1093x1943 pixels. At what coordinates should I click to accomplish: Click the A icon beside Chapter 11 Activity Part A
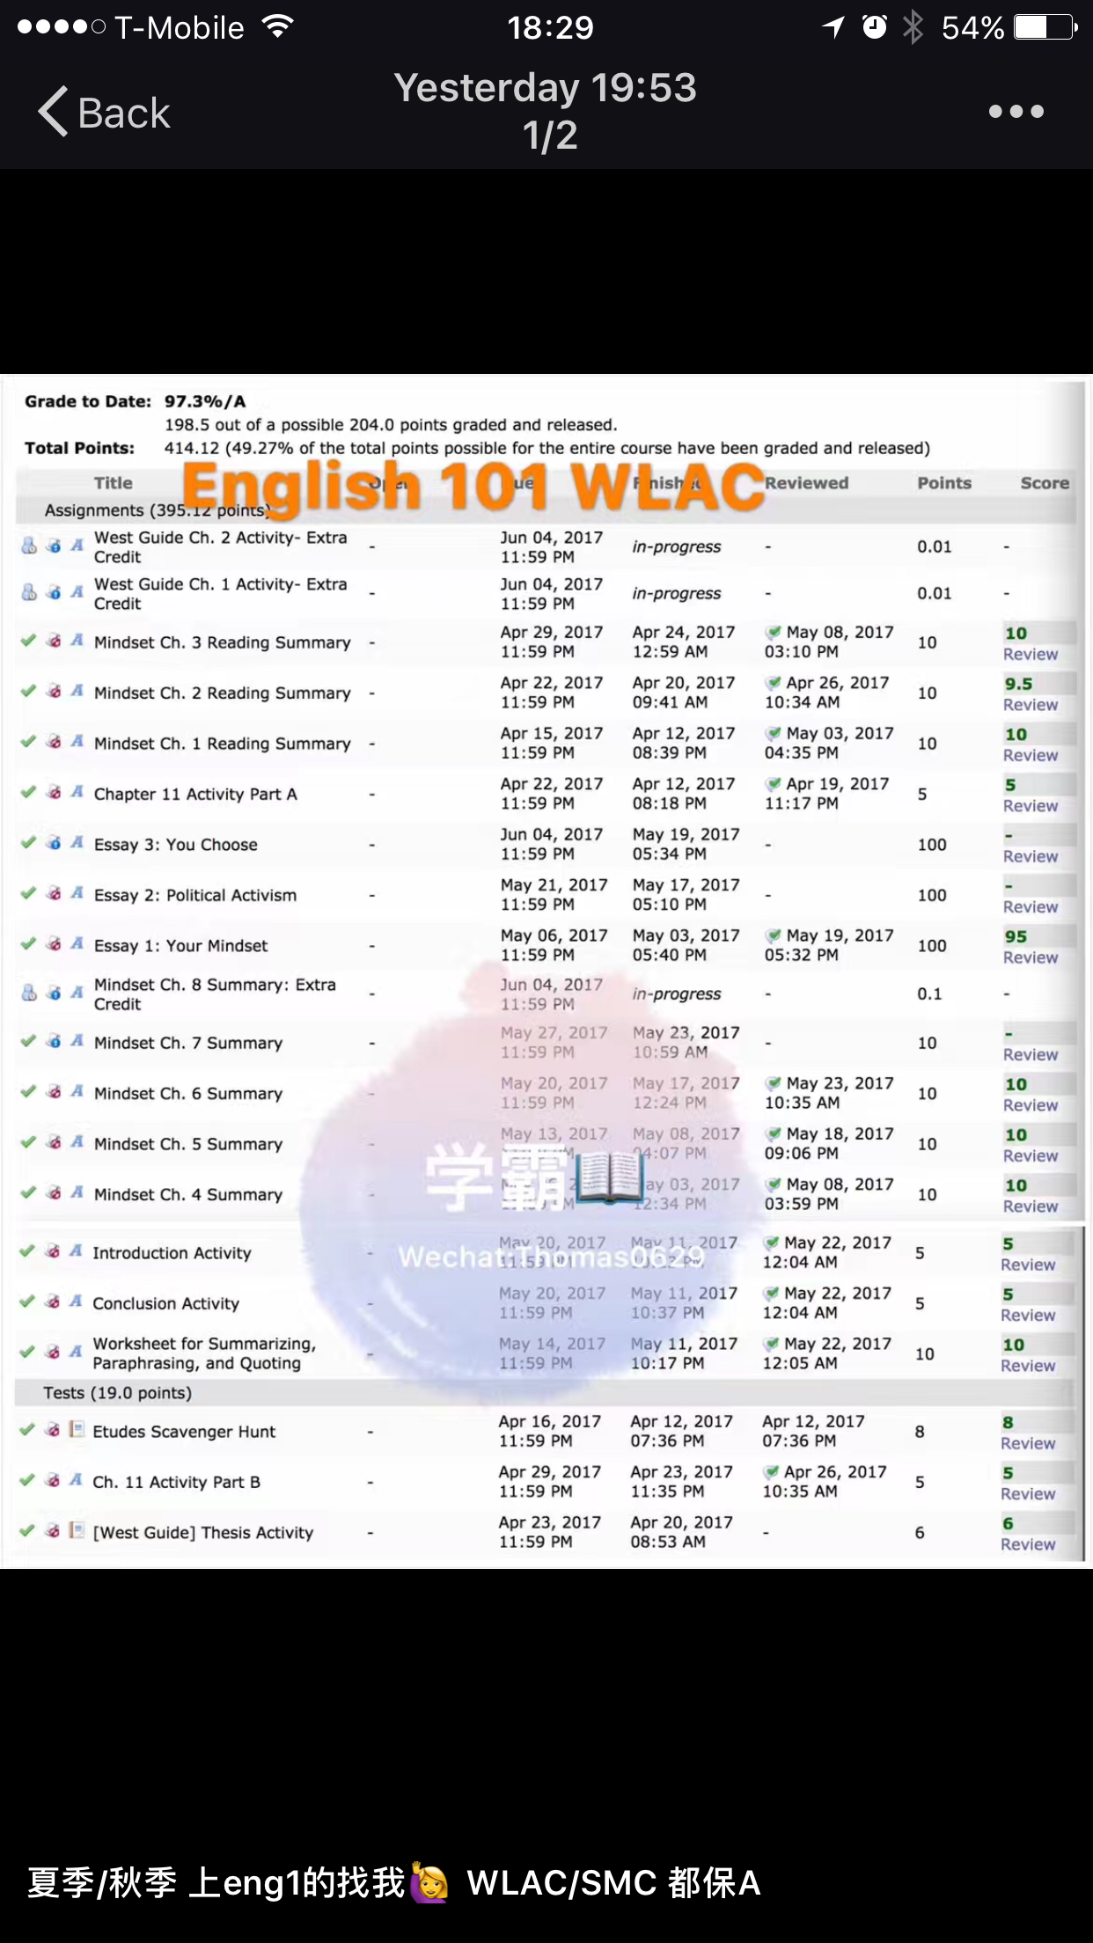pos(77,792)
